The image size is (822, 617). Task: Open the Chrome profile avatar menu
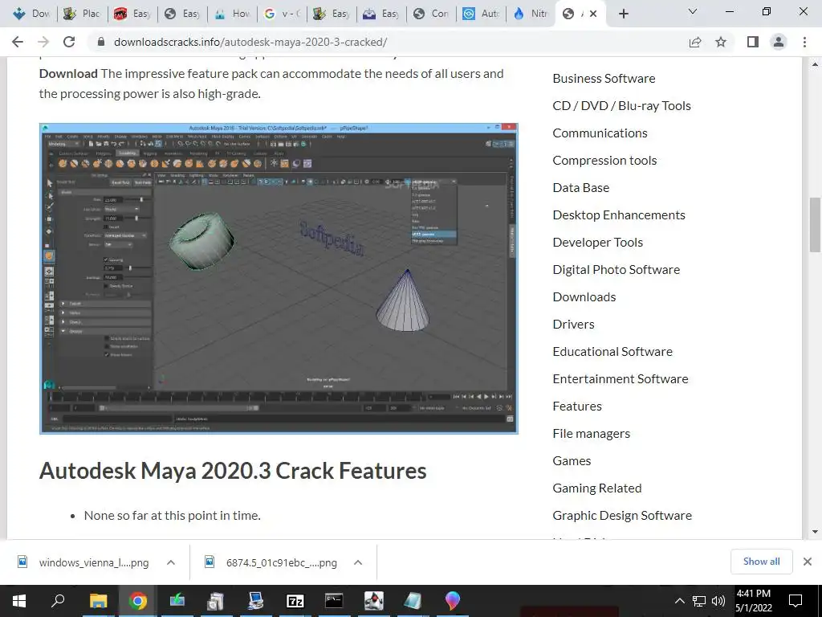click(x=779, y=42)
